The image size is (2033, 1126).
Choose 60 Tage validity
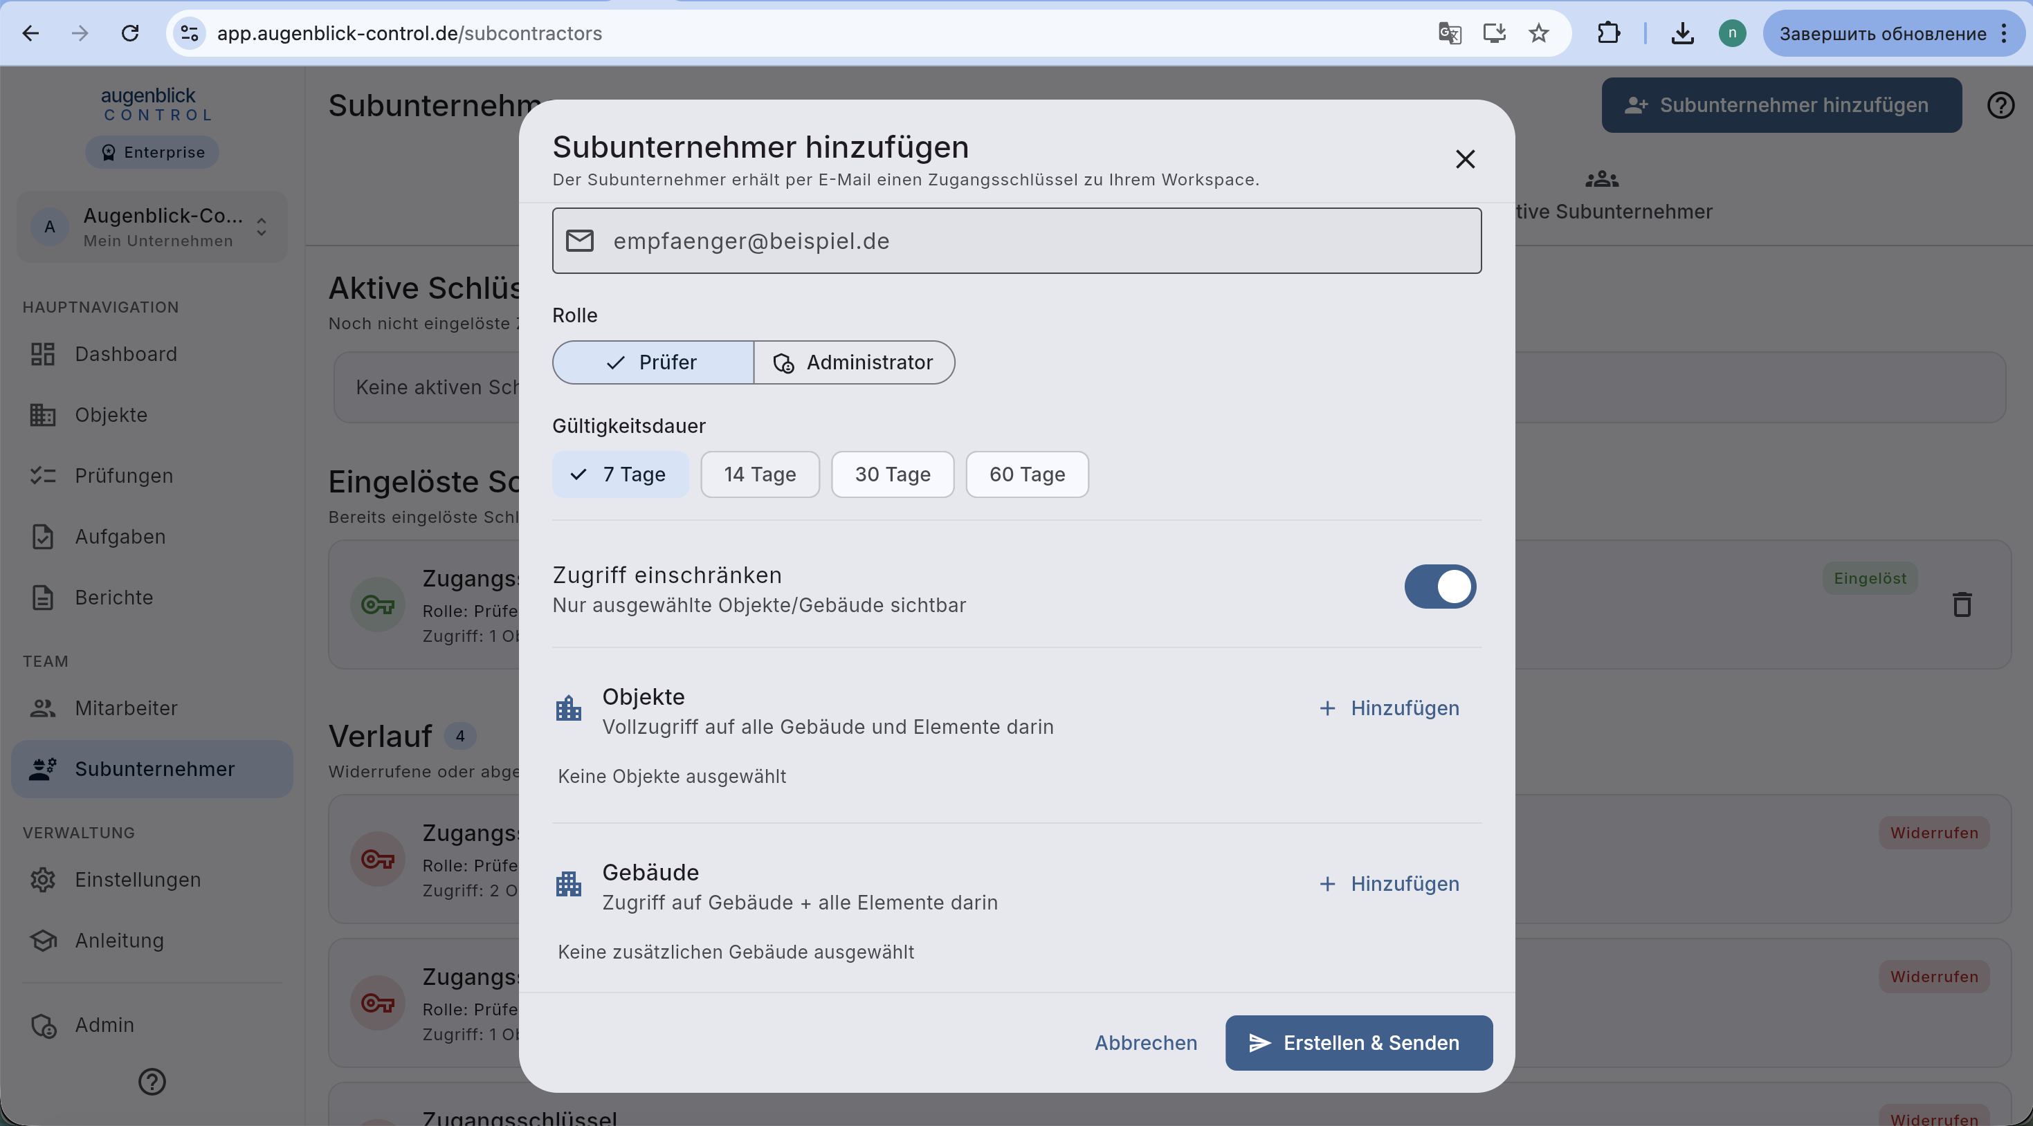tap(1027, 474)
